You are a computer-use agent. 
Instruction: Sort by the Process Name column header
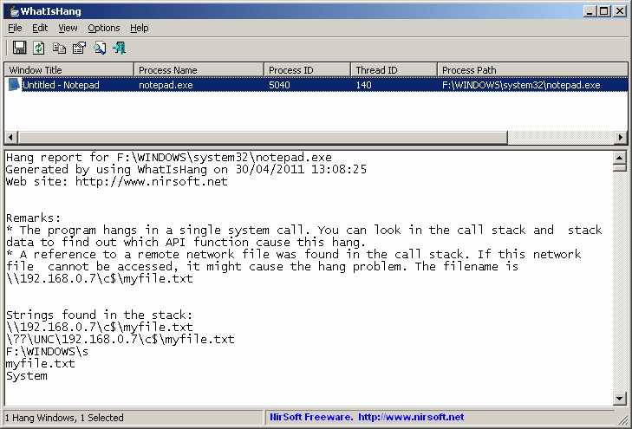tap(199, 69)
